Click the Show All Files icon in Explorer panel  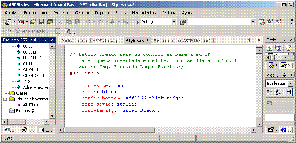(288, 48)
